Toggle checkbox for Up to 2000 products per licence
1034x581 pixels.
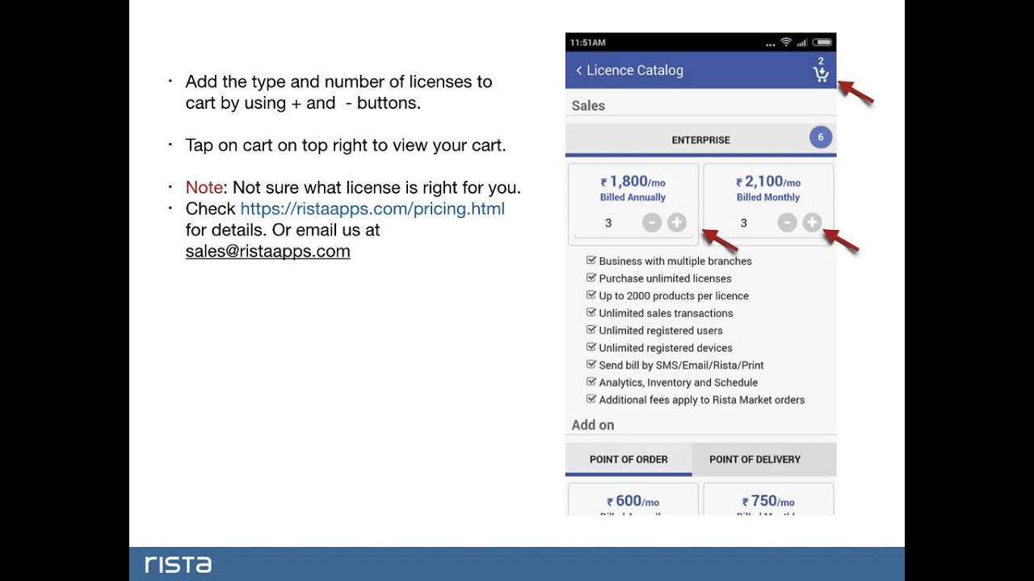point(591,295)
